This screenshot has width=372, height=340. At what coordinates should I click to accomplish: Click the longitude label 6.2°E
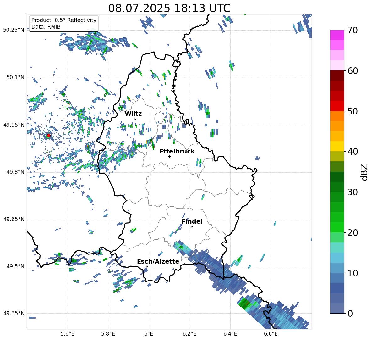click(x=189, y=334)
